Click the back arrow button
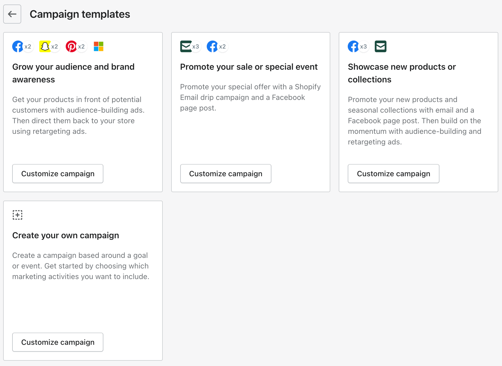 (x=12, y=14)
